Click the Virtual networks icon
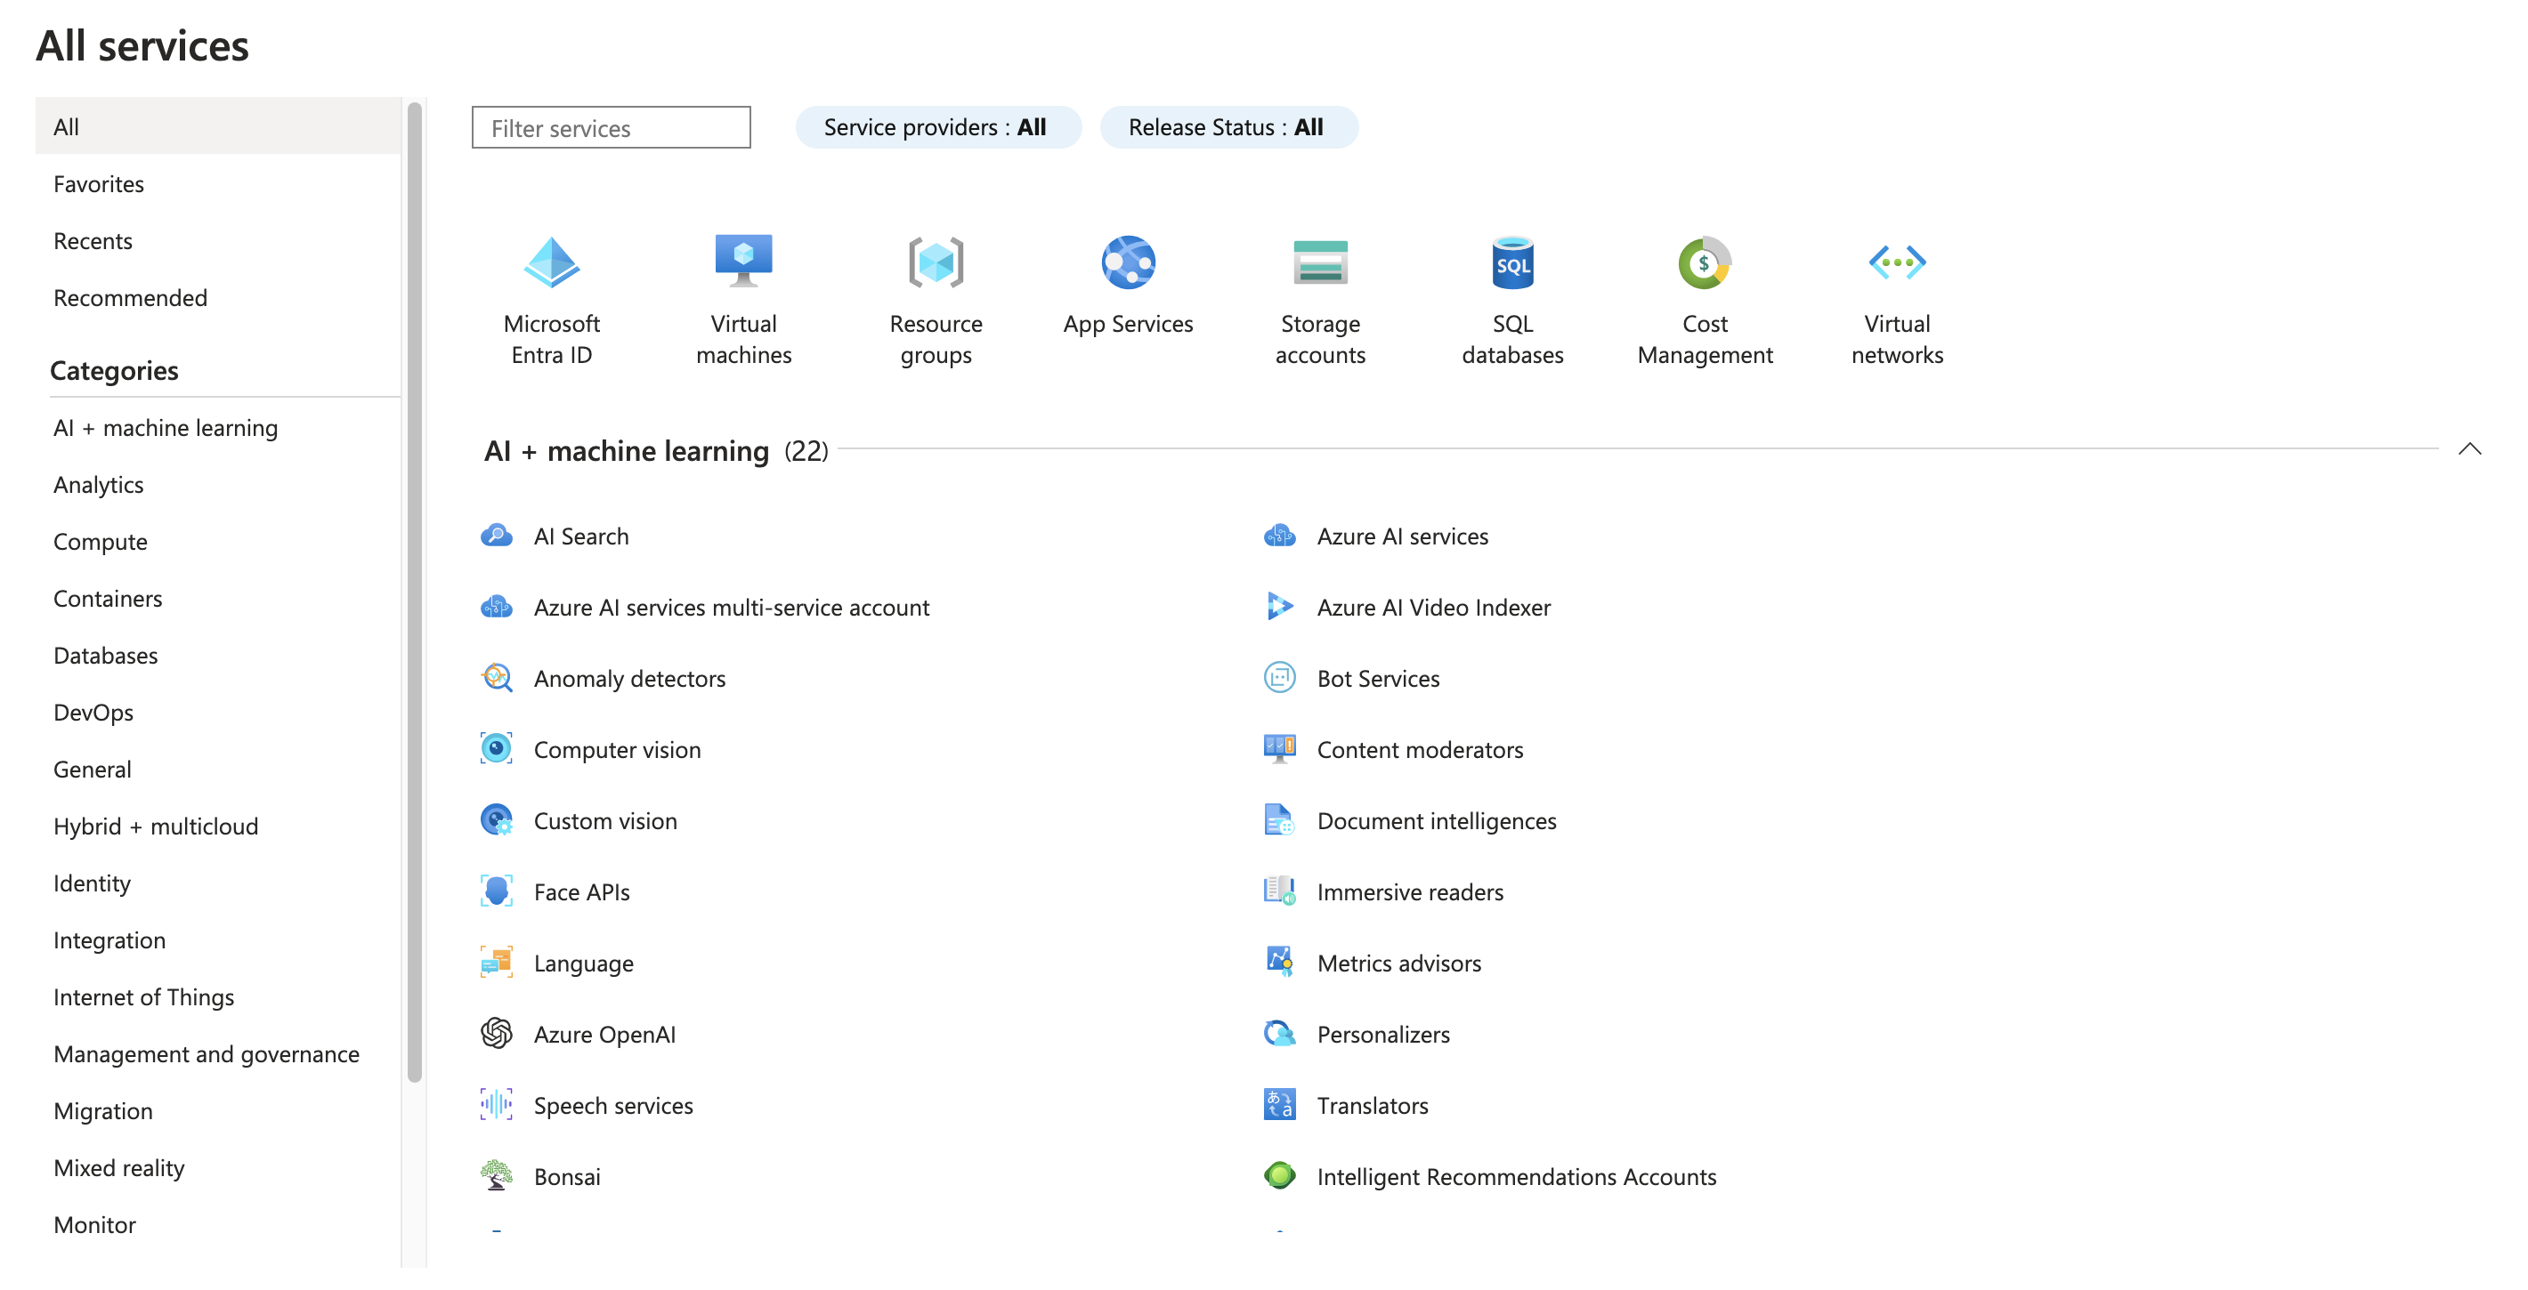 point(1896,262)
